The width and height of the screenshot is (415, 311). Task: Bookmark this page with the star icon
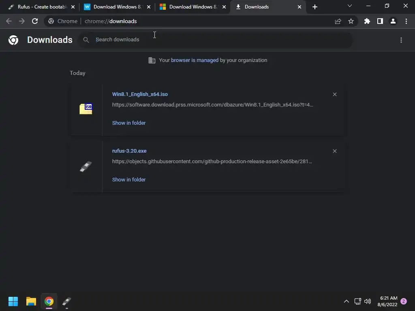coord(351,21)
